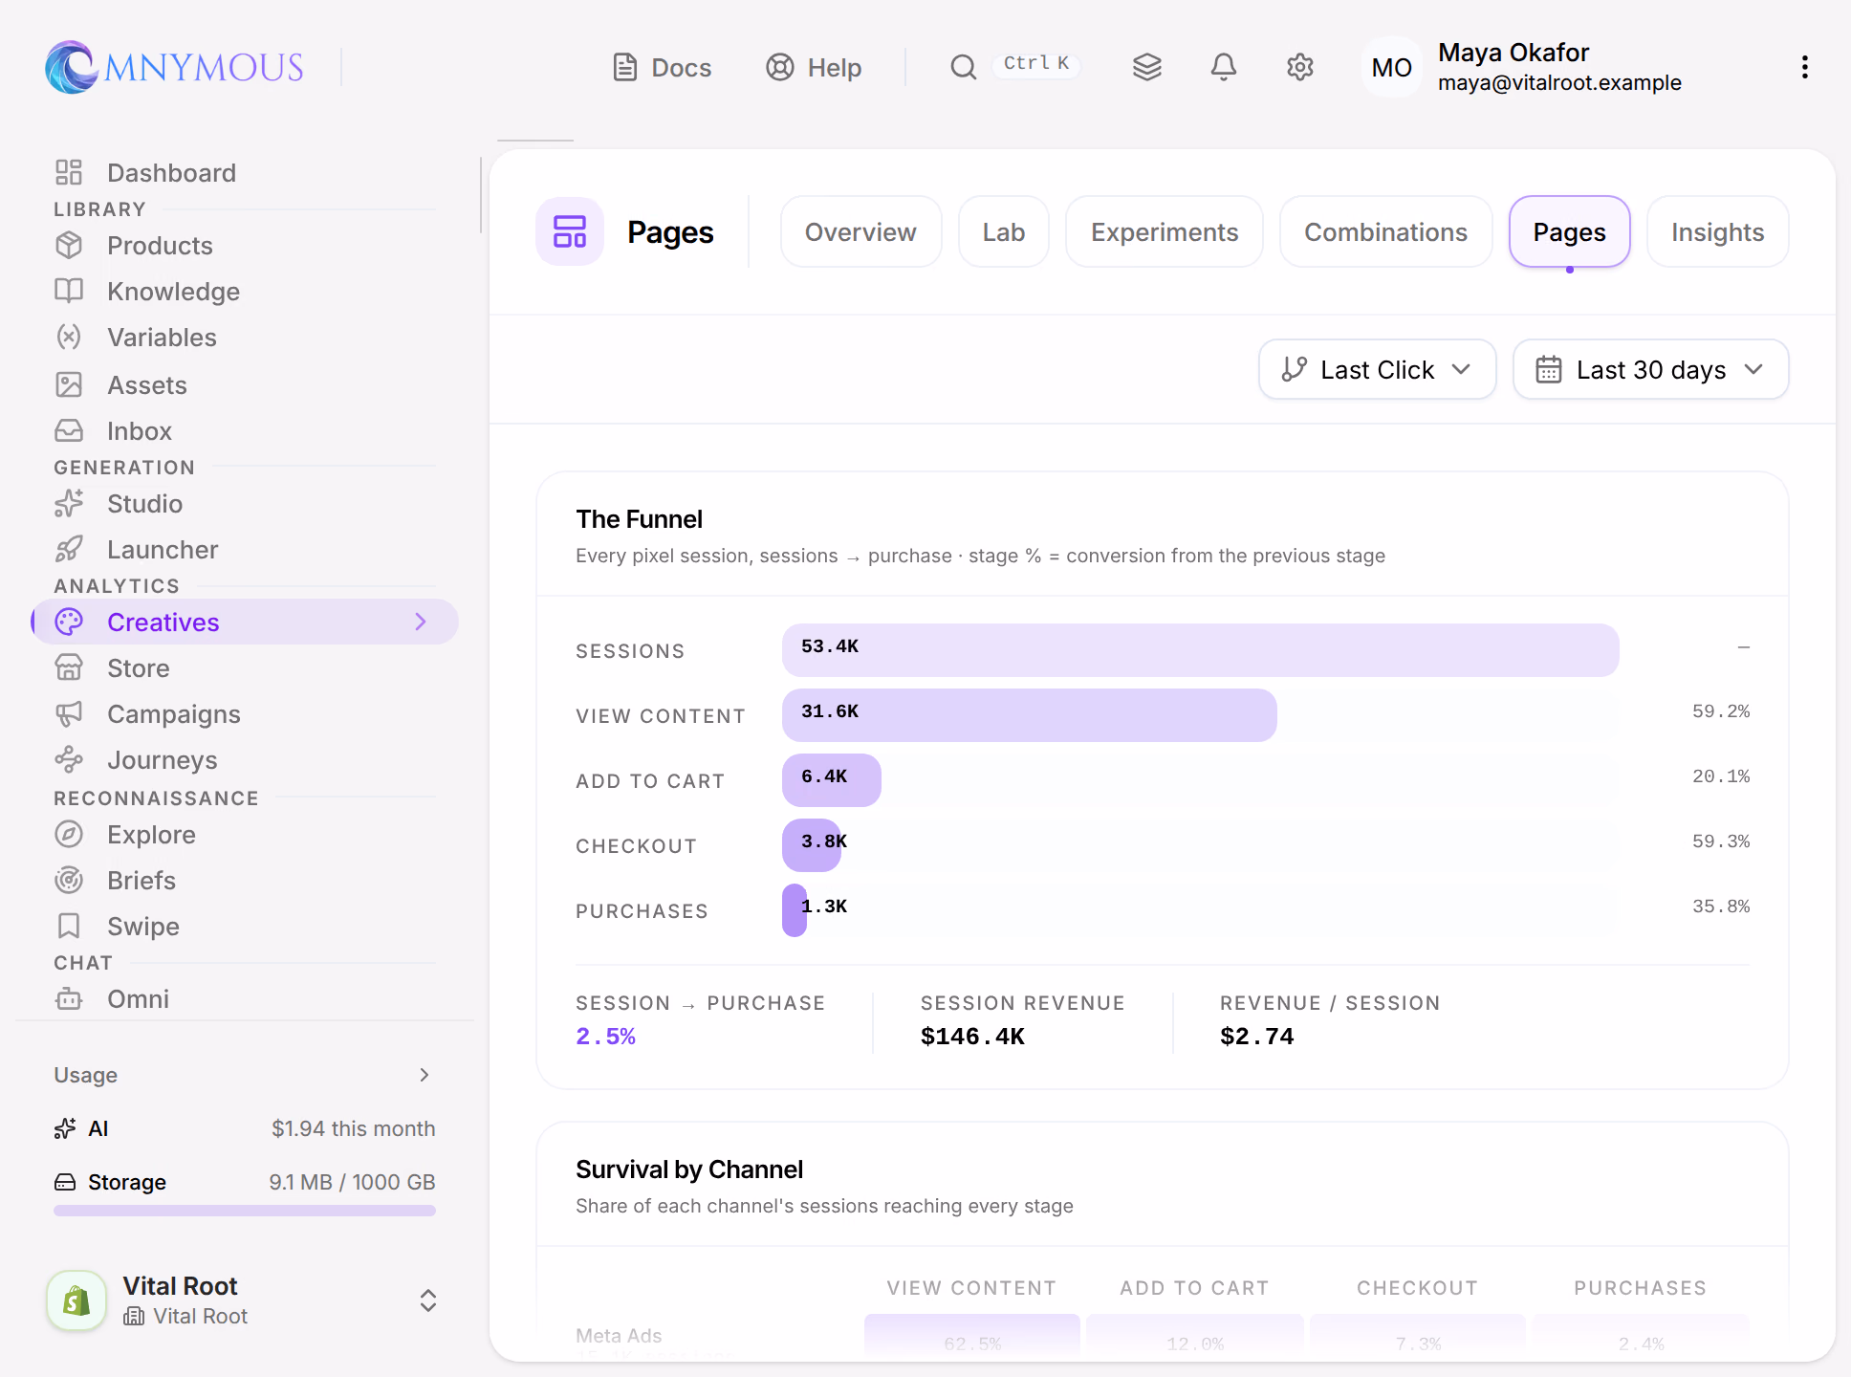
Task: Open the Vital Root workspace switcher
Action: tap(244, 1300)
